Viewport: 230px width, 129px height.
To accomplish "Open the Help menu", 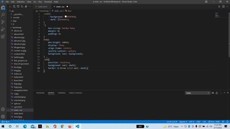I will [56, 2].
